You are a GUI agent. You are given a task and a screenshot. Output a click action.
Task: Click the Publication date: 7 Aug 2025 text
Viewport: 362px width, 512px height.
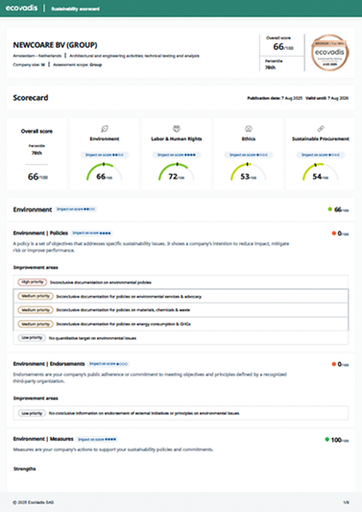275,98
